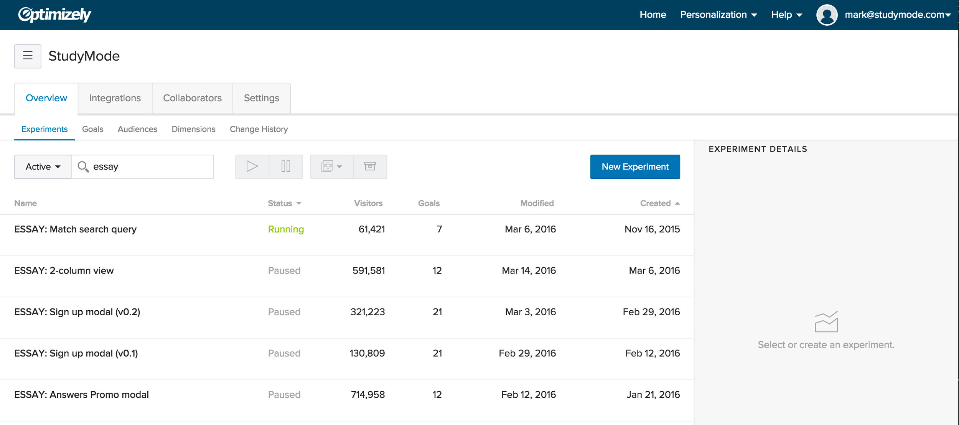Archive experiment with the archive icon
Image resolution: width=959 pixels, height=425 pixels.
coord(370,166)
